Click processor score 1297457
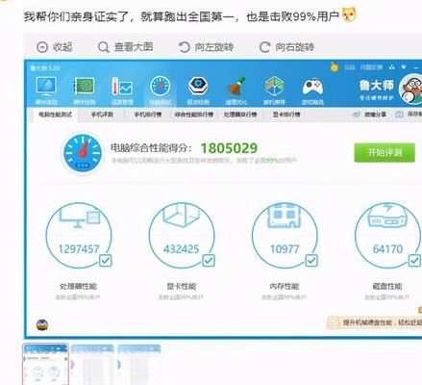This screenshot has height=385, width=422. click(79, 249)
